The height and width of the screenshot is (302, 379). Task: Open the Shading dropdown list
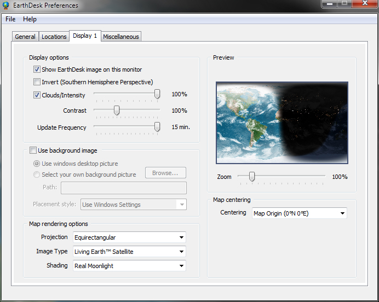coord(128,266)
